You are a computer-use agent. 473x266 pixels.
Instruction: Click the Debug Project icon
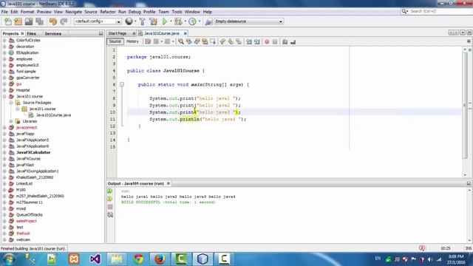click(x=178, y=21)
